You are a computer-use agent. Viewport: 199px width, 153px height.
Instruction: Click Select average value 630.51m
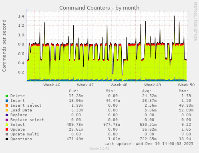coord(148,125)
